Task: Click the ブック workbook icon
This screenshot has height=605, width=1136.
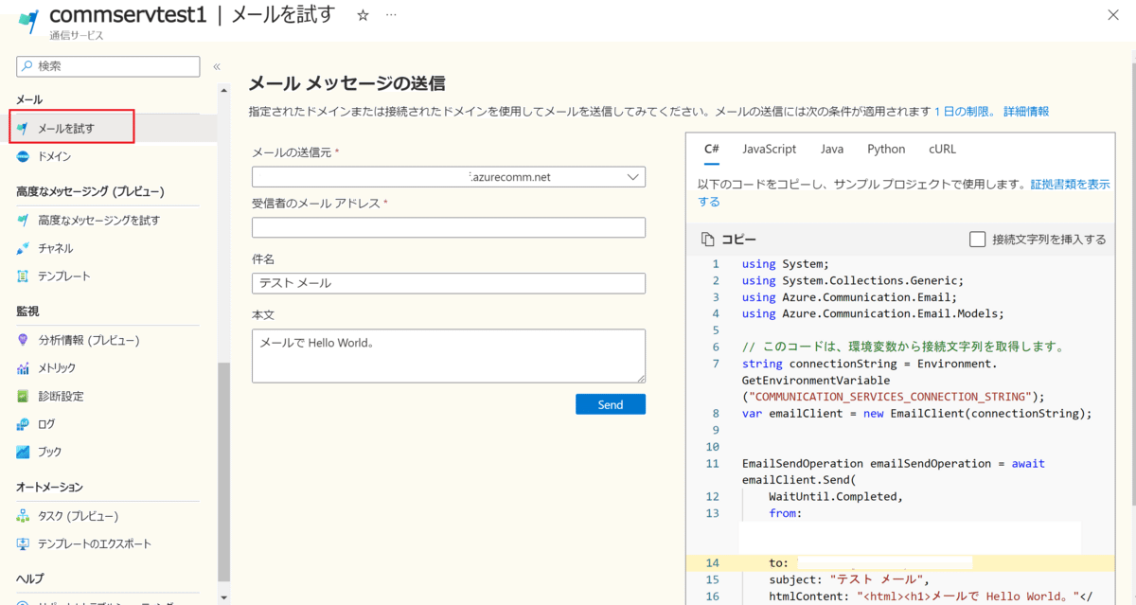Action: point(23,453)
